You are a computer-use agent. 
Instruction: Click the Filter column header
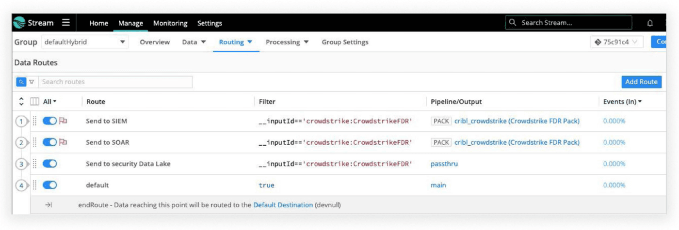[267, 102]
